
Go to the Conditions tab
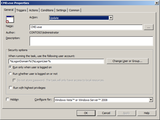coord(47,10)
